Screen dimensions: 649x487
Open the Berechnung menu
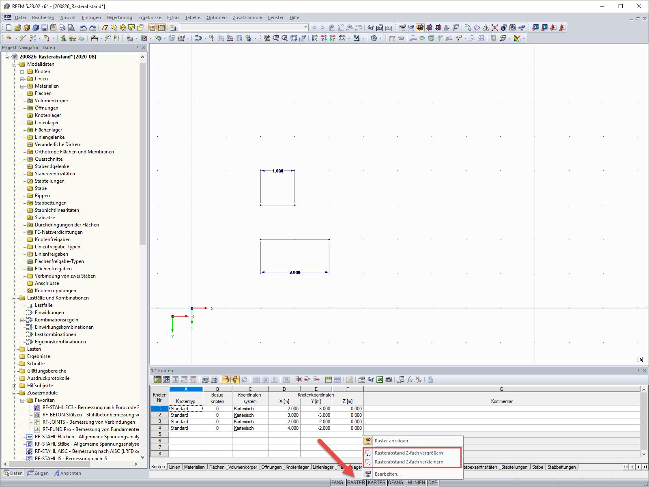tap(120, 17)
